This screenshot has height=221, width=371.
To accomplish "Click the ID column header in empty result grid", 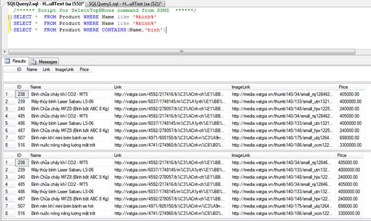I will pyautogui.click(x=19, y=70).
